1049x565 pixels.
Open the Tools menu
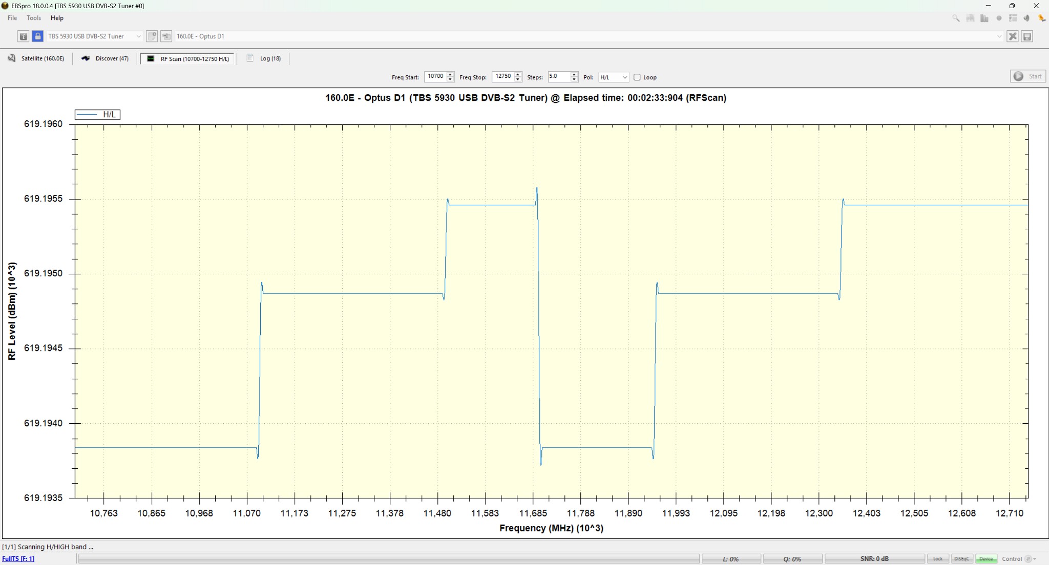pos(34,18)
